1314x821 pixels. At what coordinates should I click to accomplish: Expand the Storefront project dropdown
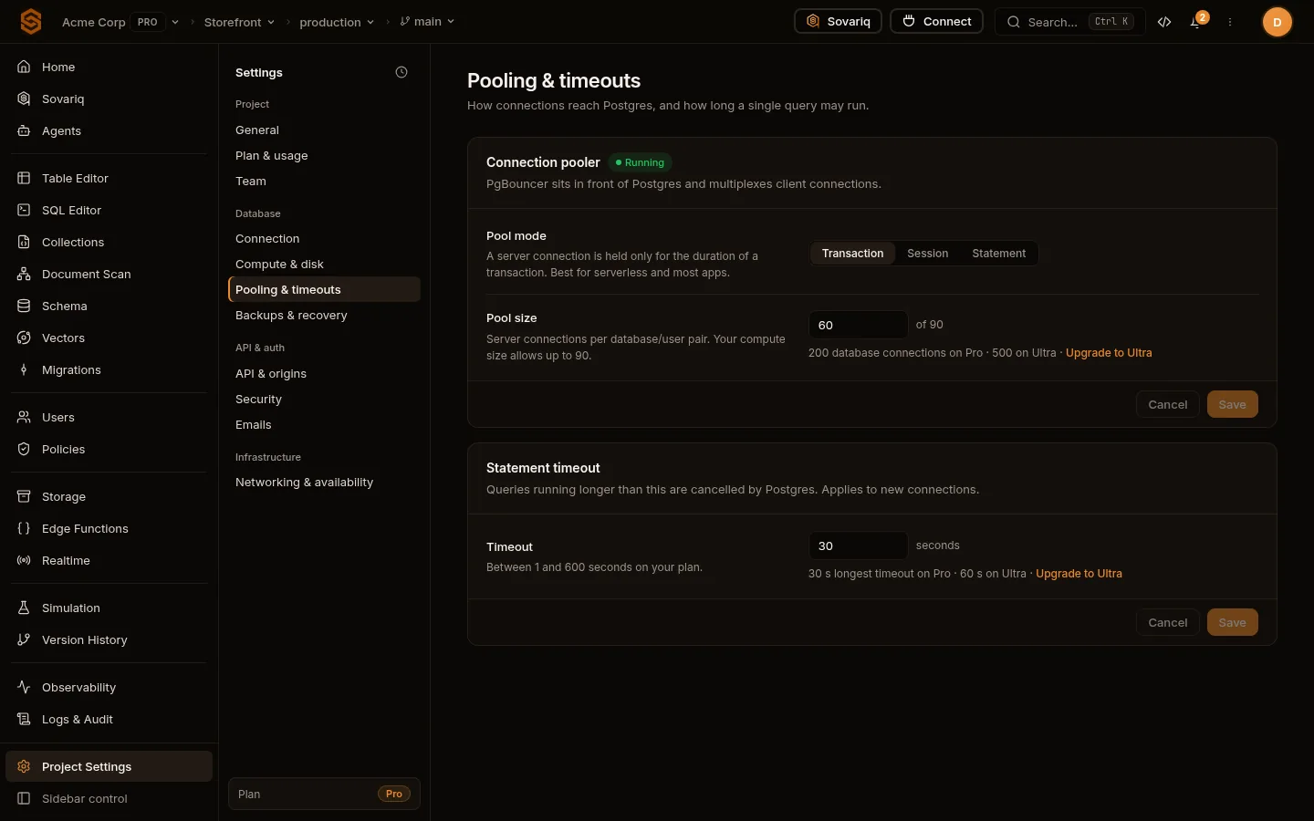(x=239, y=22)
